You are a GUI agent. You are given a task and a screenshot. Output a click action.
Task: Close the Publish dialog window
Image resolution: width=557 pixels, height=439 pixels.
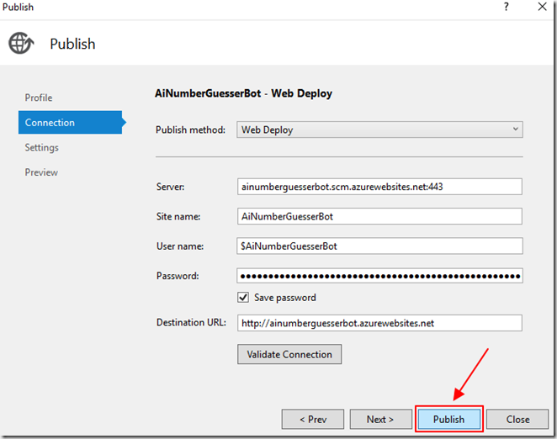542,7
